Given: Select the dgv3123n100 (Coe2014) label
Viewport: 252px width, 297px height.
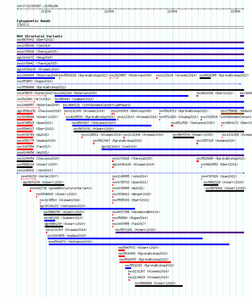Looking at the screenshot, I should (119, 147).
